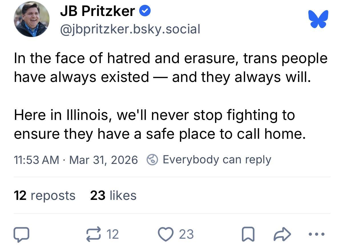
Task: Click the "trans people have always existed" paragraph
Action: 171,68
